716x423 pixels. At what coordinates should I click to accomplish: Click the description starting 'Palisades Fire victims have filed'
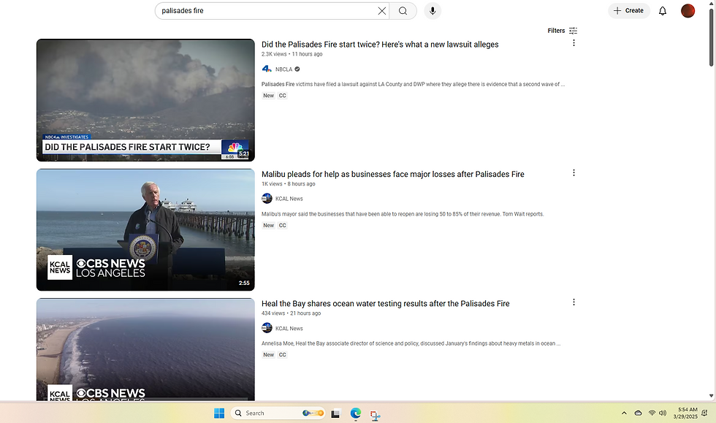414,85
